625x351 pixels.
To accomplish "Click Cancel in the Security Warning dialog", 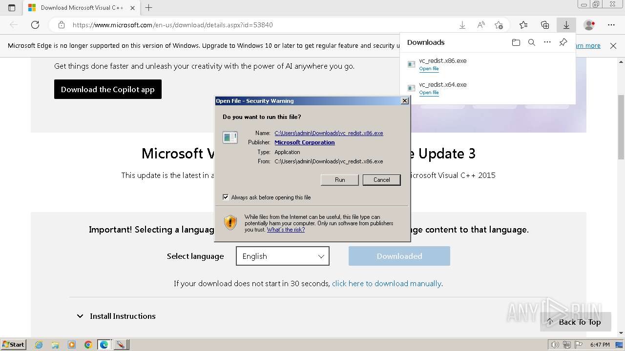I will (x=382, y=180).
